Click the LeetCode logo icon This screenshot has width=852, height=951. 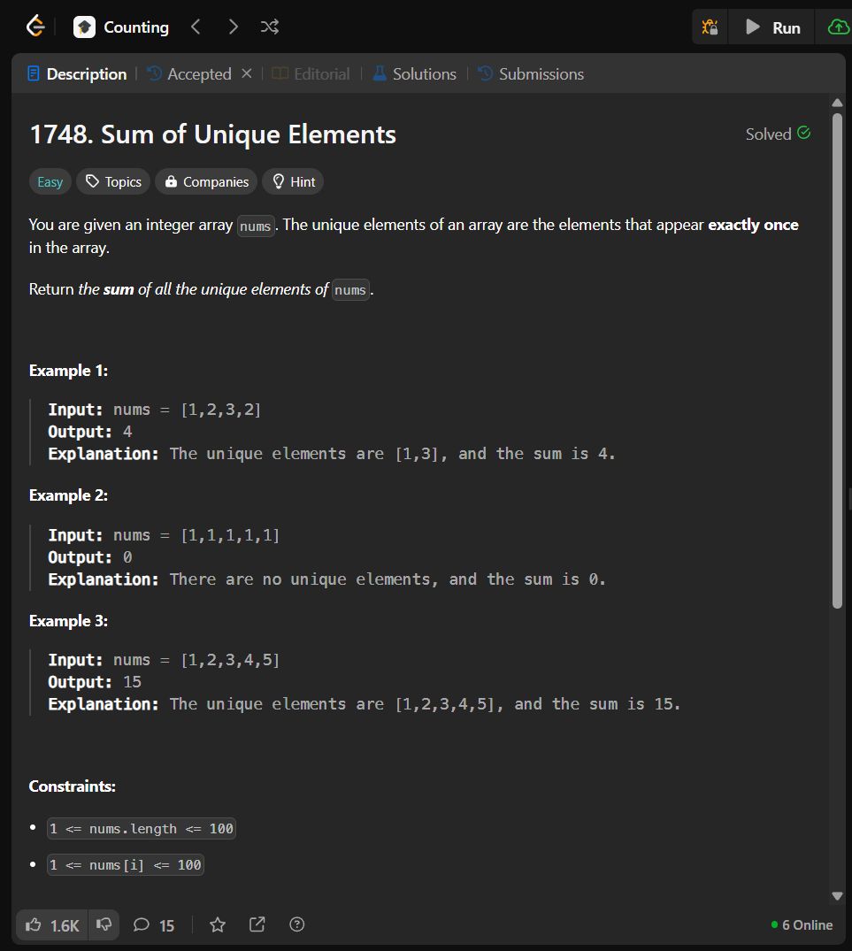coord(35,27)
